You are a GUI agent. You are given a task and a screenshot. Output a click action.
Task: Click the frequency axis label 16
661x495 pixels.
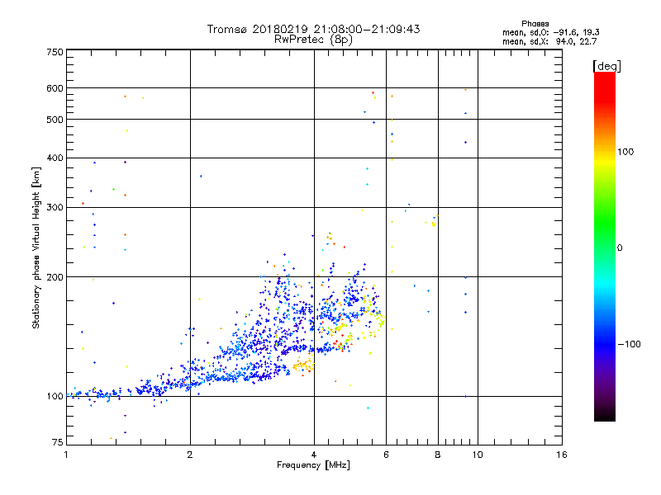(x=562, y=455)
